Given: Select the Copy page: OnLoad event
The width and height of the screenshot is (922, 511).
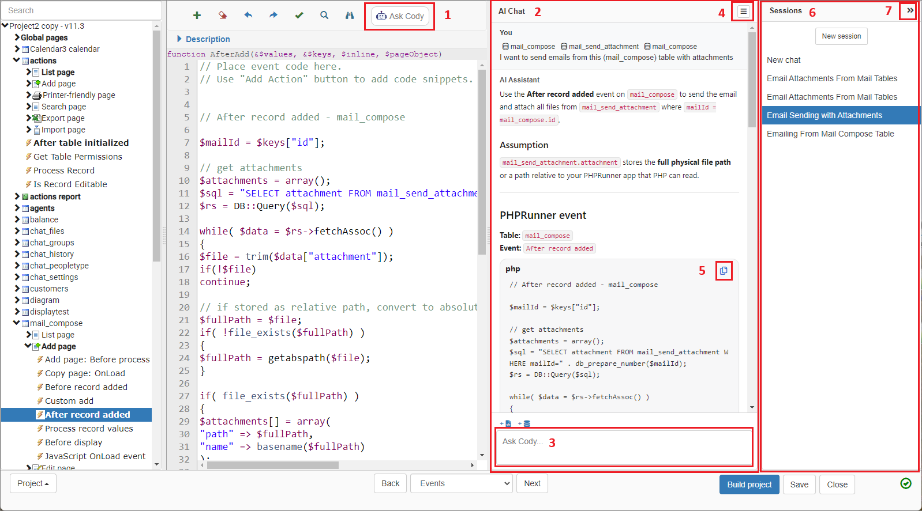Looking at the screenshot, I should pyautogui.click(x=85, y=373).
